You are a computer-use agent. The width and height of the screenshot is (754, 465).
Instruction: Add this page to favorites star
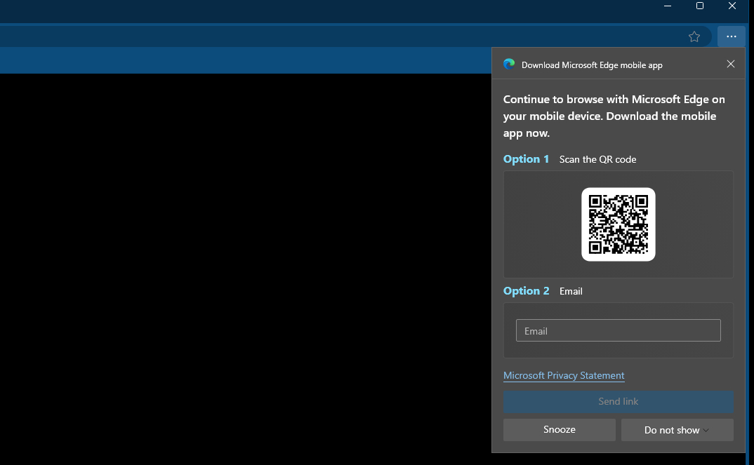[694, 37]
